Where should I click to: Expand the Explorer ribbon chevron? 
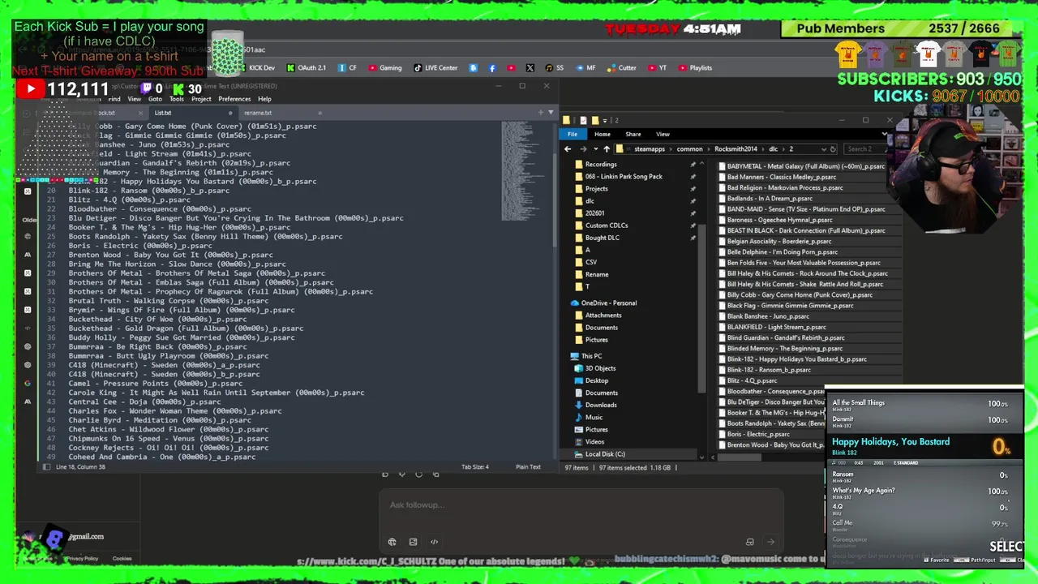(885, 134)
